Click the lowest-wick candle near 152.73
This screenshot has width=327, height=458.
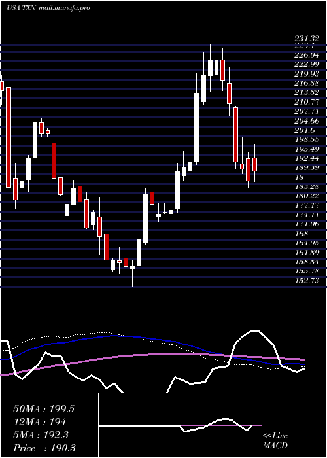pos(132,273)
